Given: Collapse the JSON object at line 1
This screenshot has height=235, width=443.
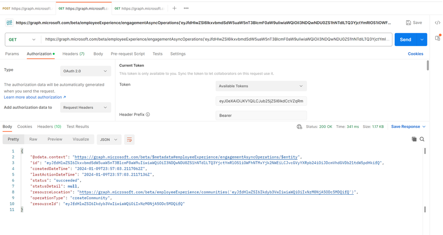Looking at the screenshot, I should coord(22,151).
